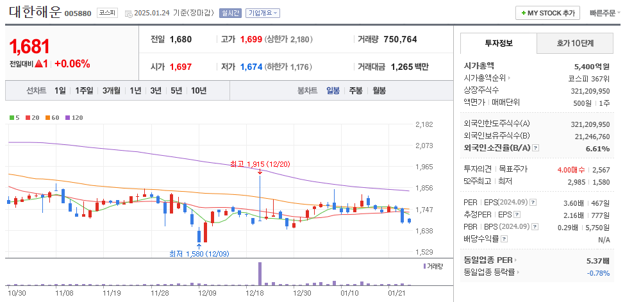Click the 2,985 52-week high value
Viewport: 625px width, 302px height.
[x=577, y=181]
